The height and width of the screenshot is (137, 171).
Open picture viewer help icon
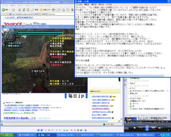click(x=85, y=130)
